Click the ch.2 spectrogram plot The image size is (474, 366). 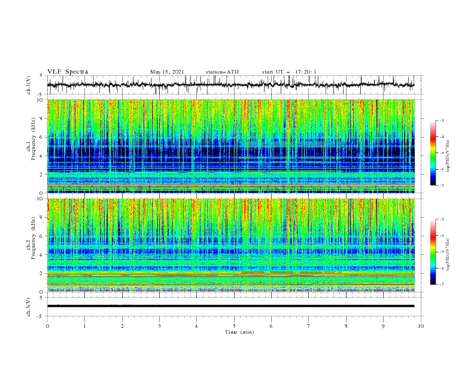(x=231, y=245)
